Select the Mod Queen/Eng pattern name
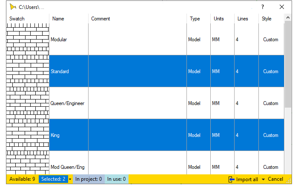Viewport: 298px width, 185px height. coord(67,167)
